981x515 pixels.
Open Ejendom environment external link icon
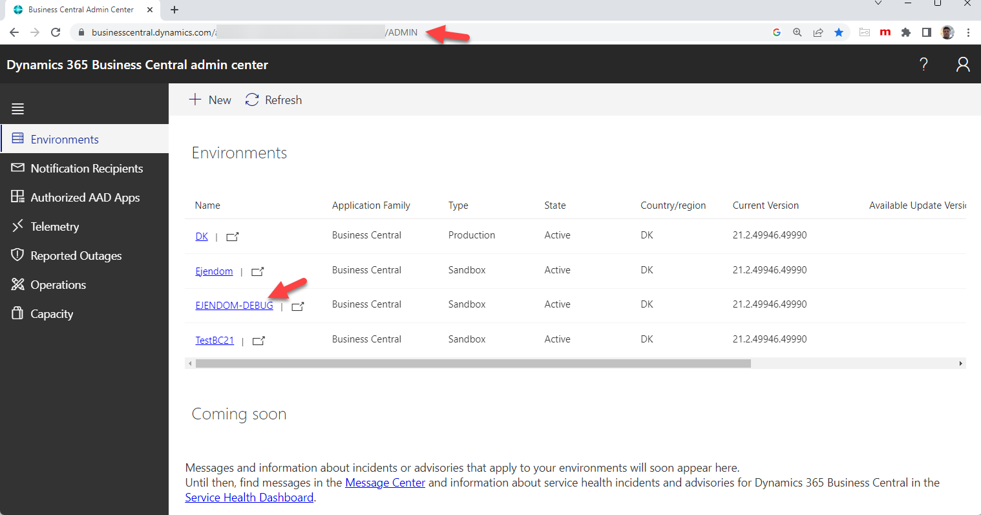[257, 272]
